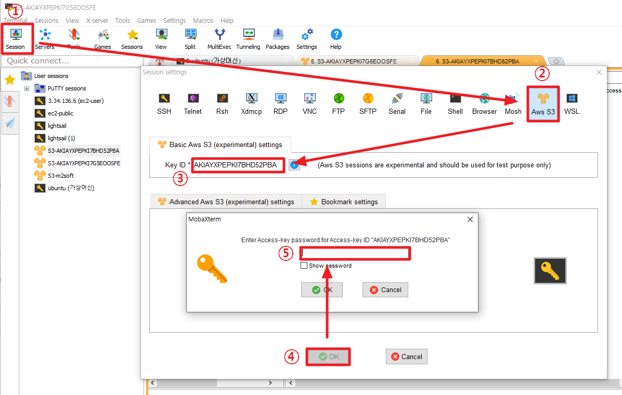Select the Aws S3 session type
The width and height of the screenshot is (622, 395).
tap(543, 104)
